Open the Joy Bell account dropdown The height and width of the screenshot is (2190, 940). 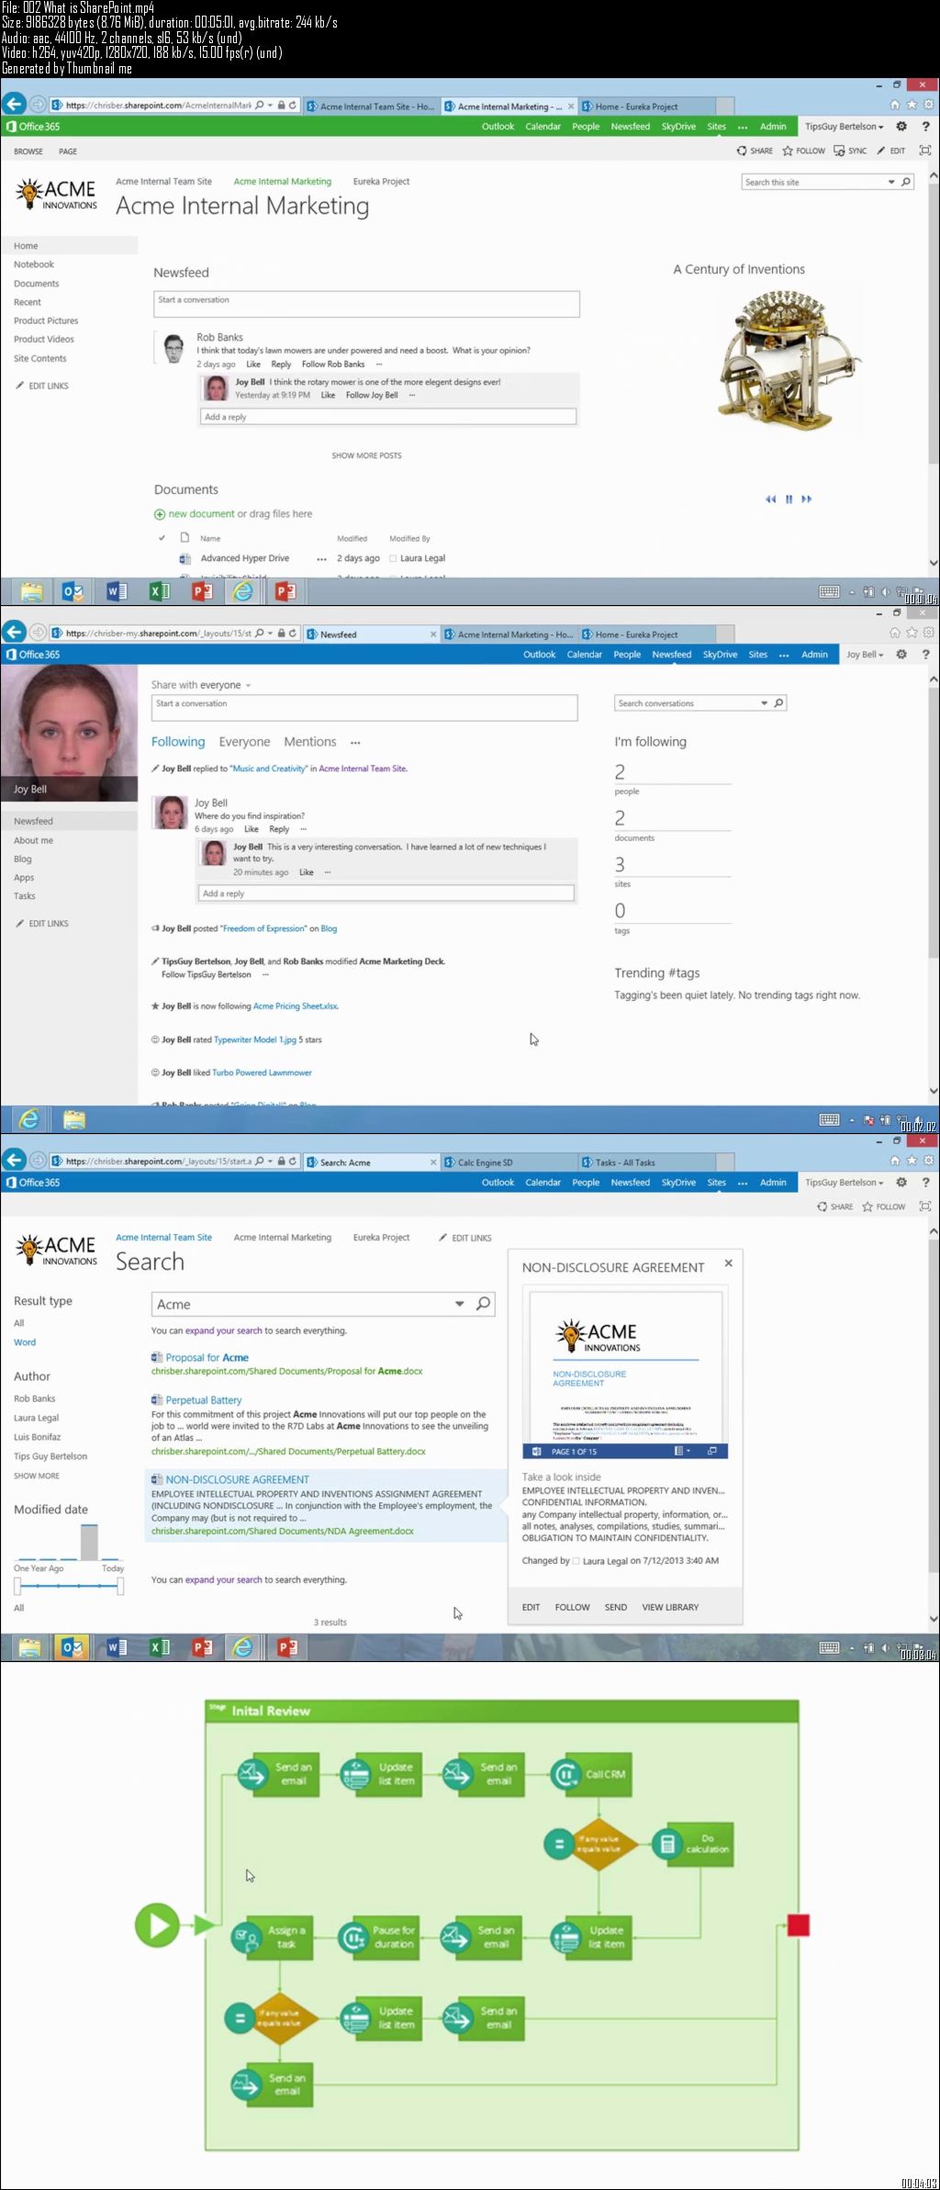[865, 655]
